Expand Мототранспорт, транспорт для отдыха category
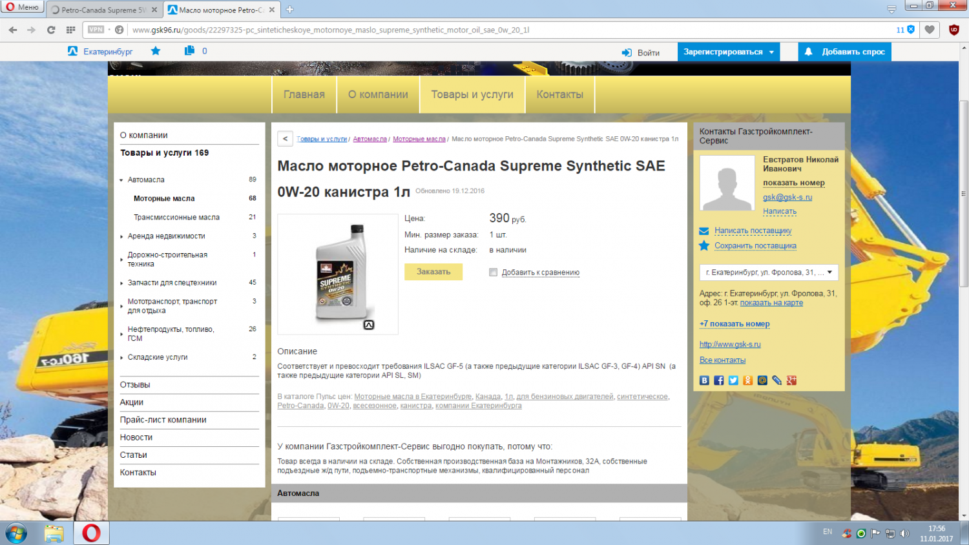 (121, 306)
